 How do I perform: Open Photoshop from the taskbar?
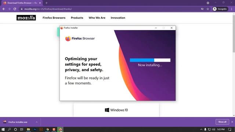35,129
